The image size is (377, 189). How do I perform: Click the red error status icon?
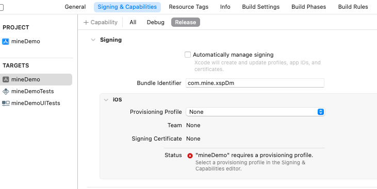click(190, 156)
